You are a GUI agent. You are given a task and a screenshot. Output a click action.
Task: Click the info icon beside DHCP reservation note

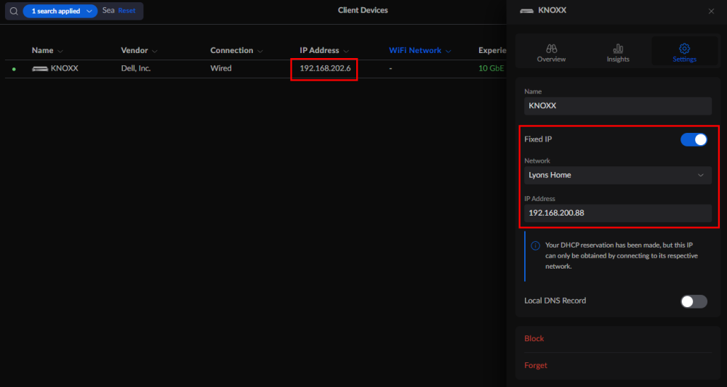(536, 245)
